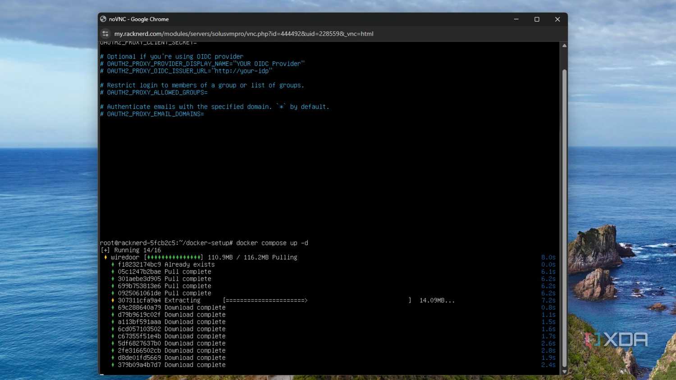The image size is (676, 380).
Task: Click the scrollbar down arrow
Action: coord(564,371)
